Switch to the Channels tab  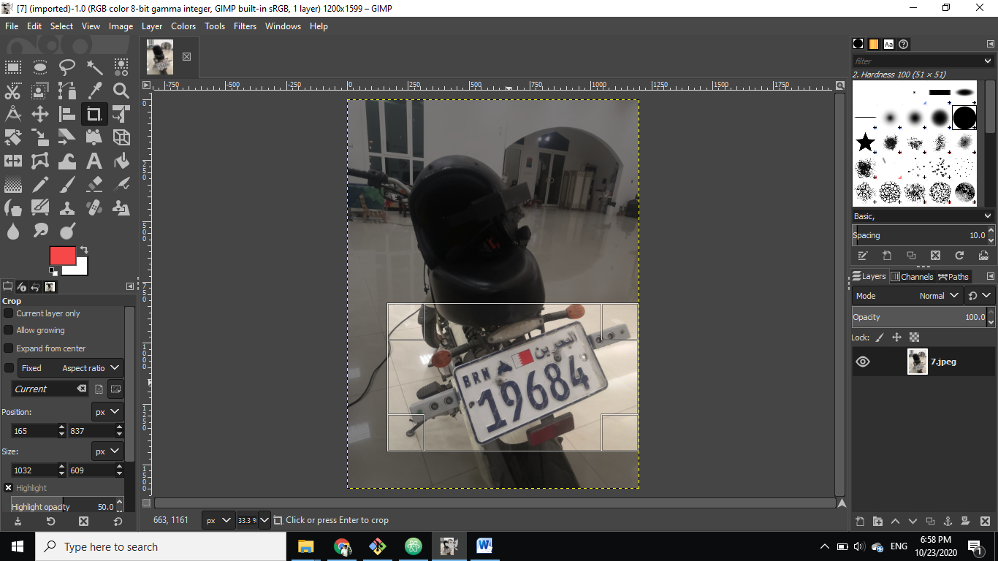click(912, 277)
